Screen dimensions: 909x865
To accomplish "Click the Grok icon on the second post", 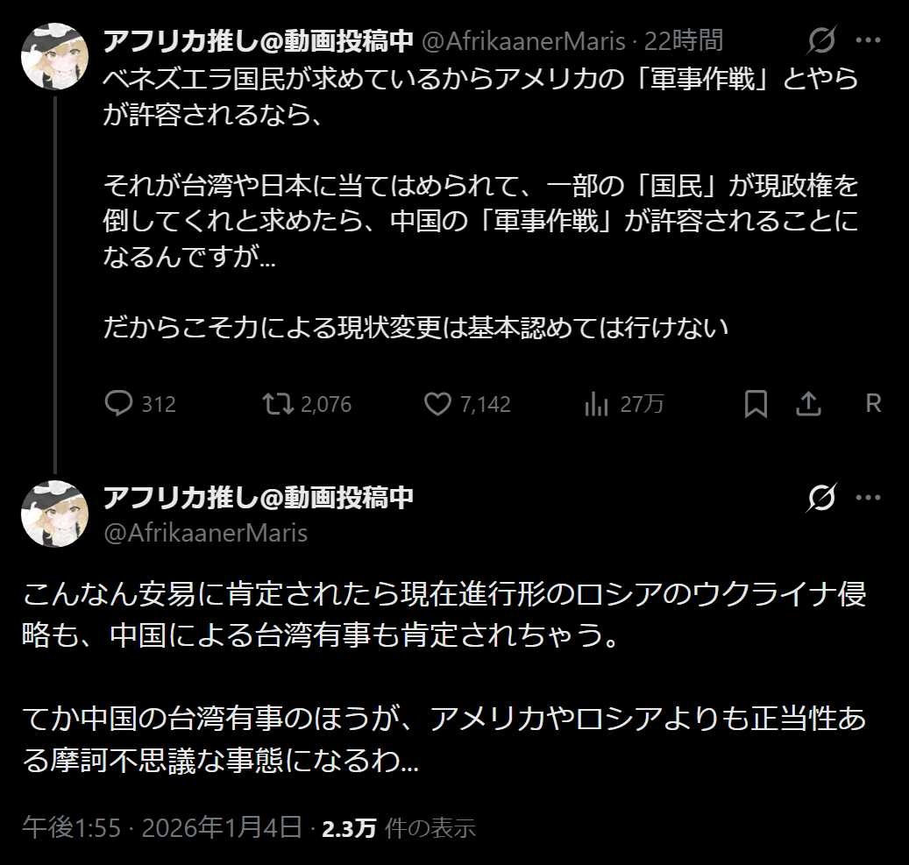I will [x=822, y=498].
